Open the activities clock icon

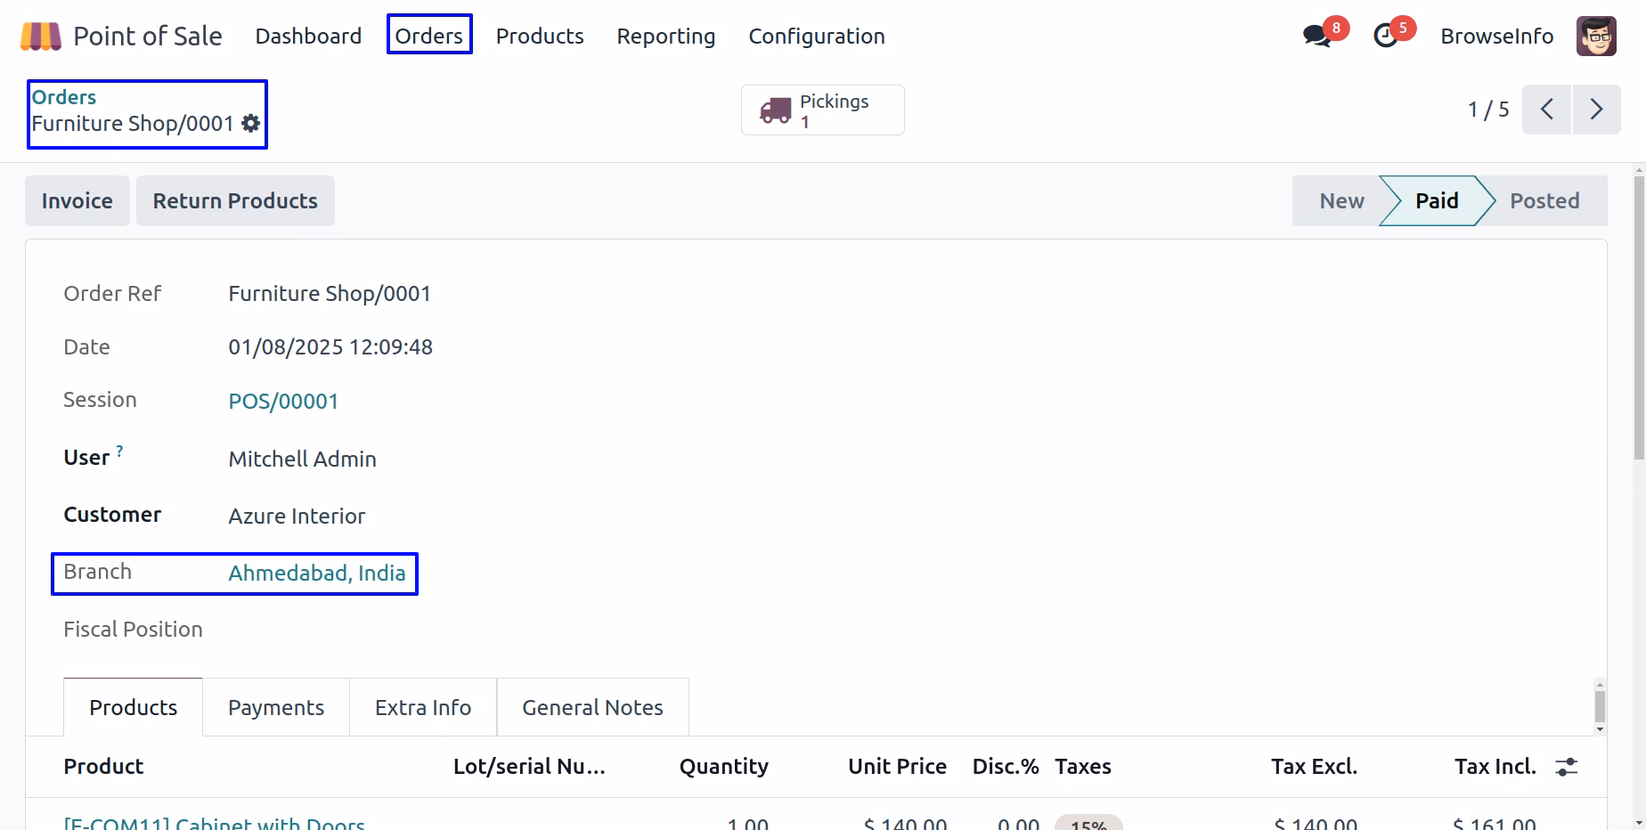[1385, 36]
